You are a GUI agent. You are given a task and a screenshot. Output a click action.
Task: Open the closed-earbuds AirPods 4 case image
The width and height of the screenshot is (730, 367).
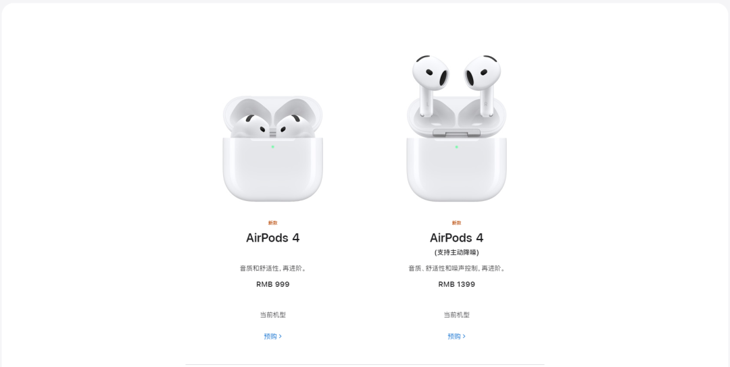[273, 148]
